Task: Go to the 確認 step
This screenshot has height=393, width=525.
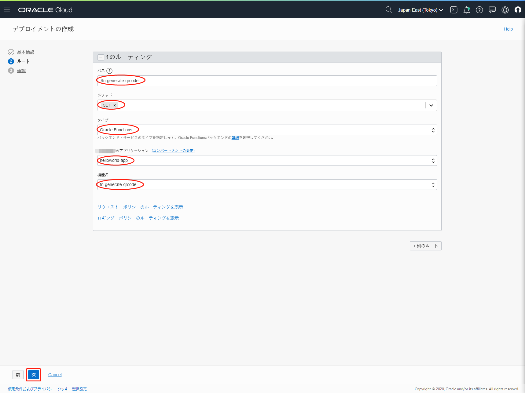Action: [x=21, y=71]
